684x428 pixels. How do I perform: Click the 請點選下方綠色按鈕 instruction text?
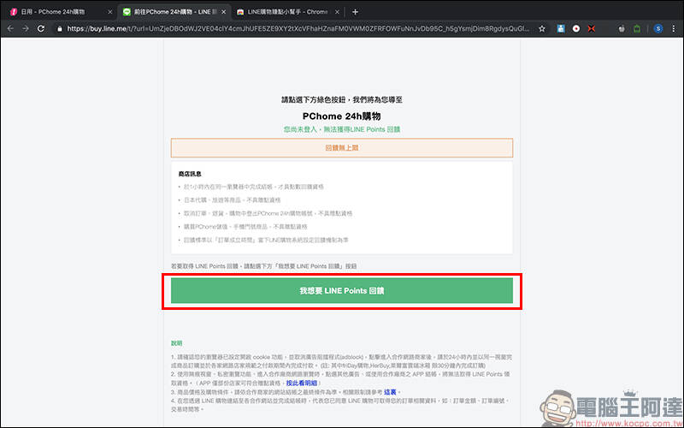pos(341,99)
